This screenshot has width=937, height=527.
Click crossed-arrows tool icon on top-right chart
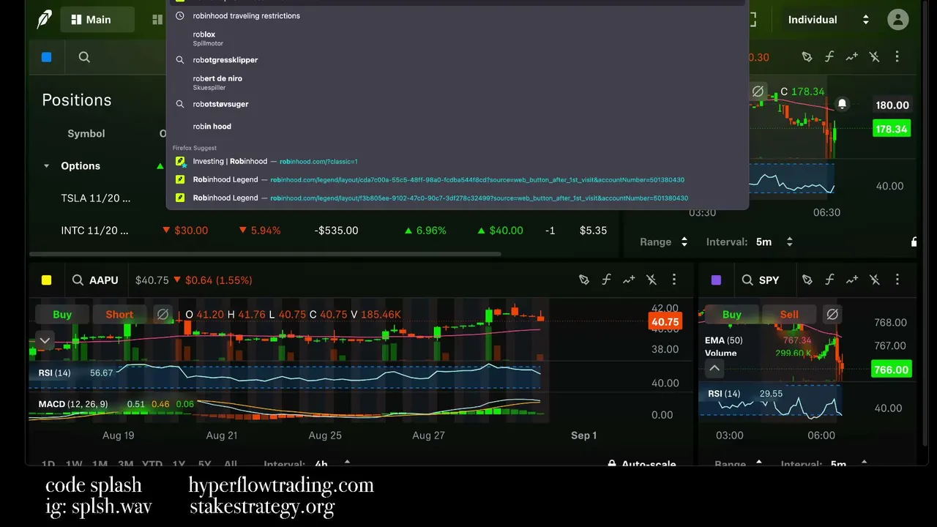(x=875, y=57)
